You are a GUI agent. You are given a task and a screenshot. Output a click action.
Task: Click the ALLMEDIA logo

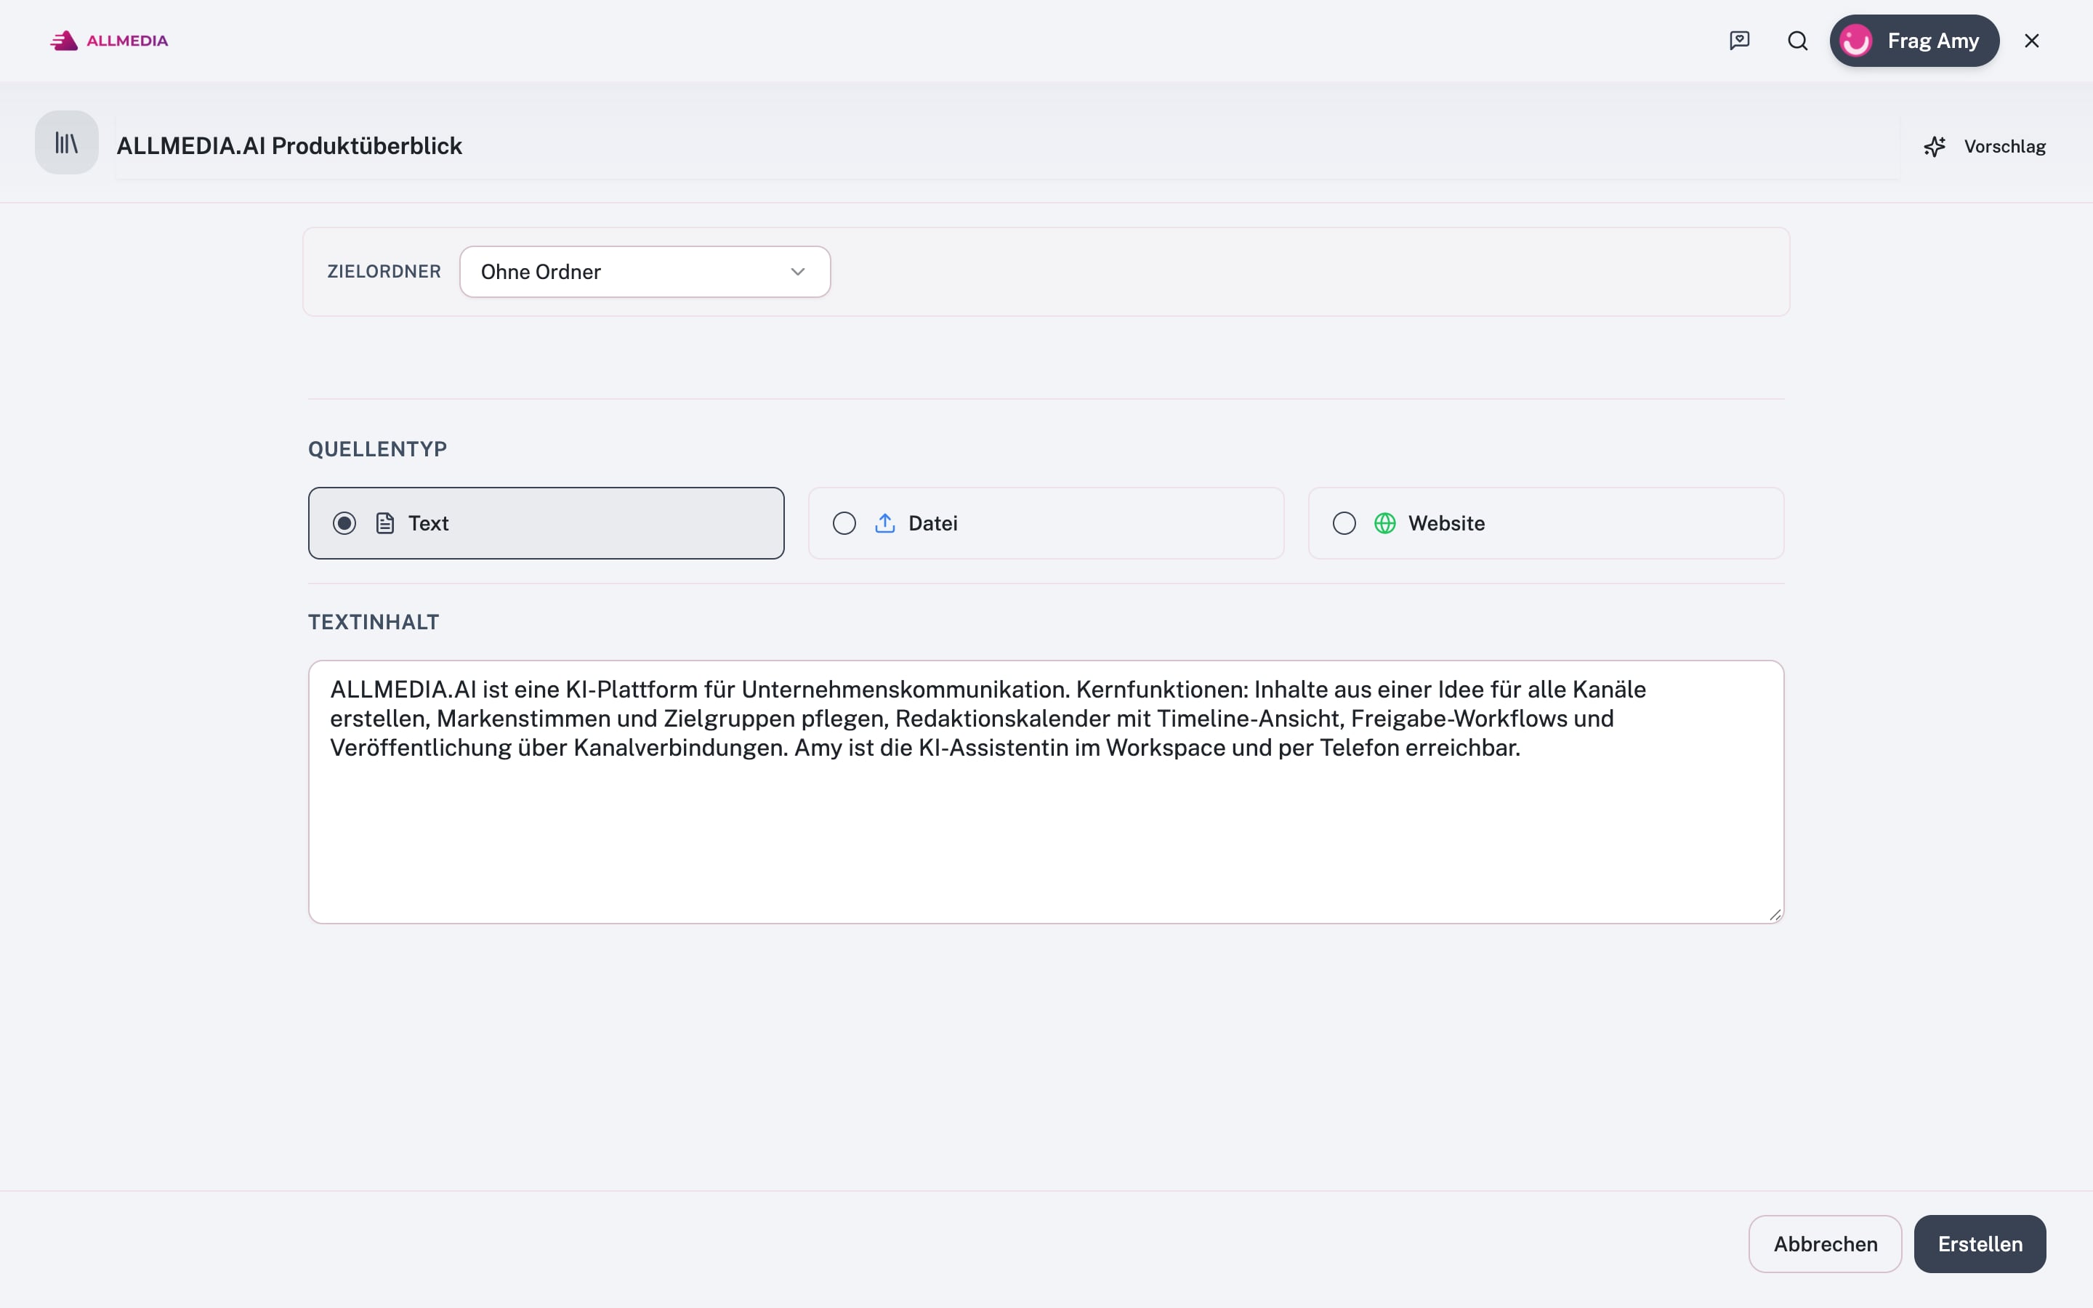click(x=109, y=41)
